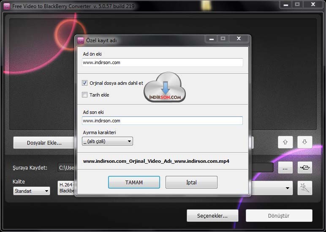
Task: Click the TAMAM button
Action: click(x=134, y=182)
